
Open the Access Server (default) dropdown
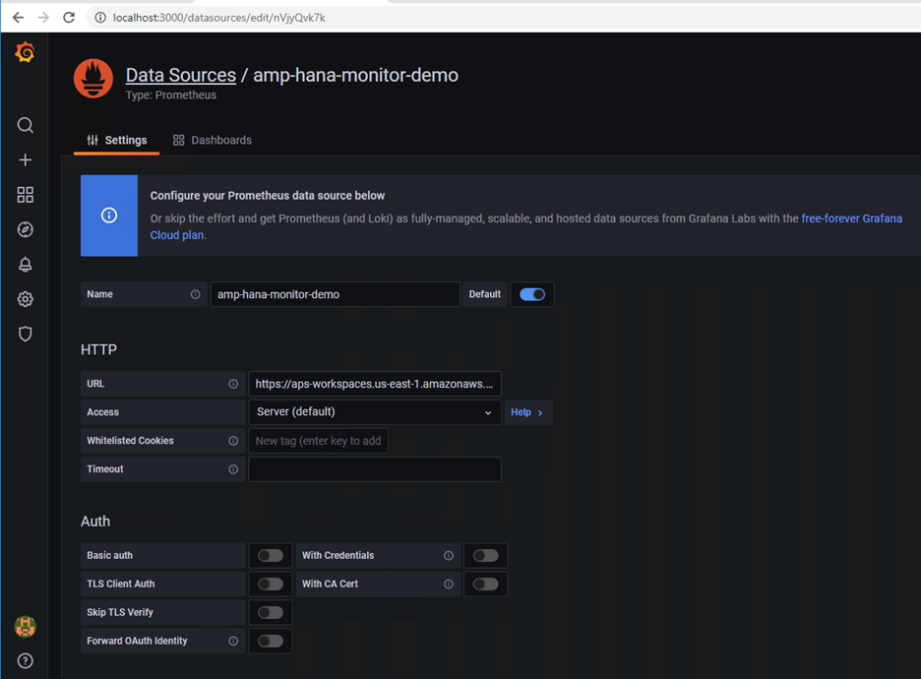tap(375, 412)
